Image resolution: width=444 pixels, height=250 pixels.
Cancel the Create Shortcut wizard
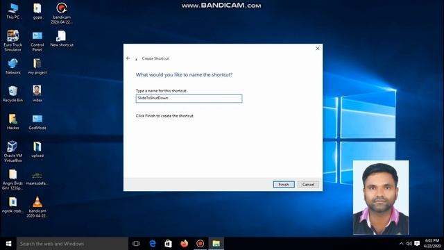point(308,185)
